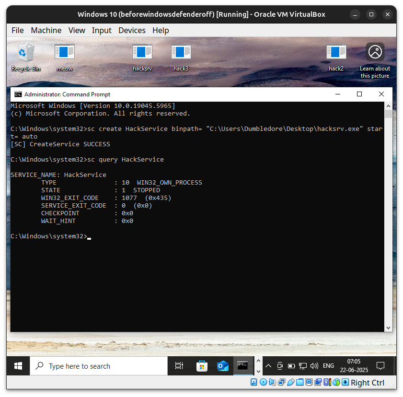Click the Command Prompt scrollbar thumb
This screenshot has height=397, width=403.
tap(388, 114)
